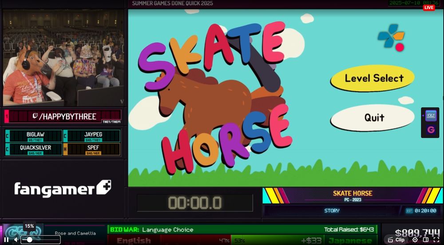Click the blue petal logo in game corner

point(391,37)
